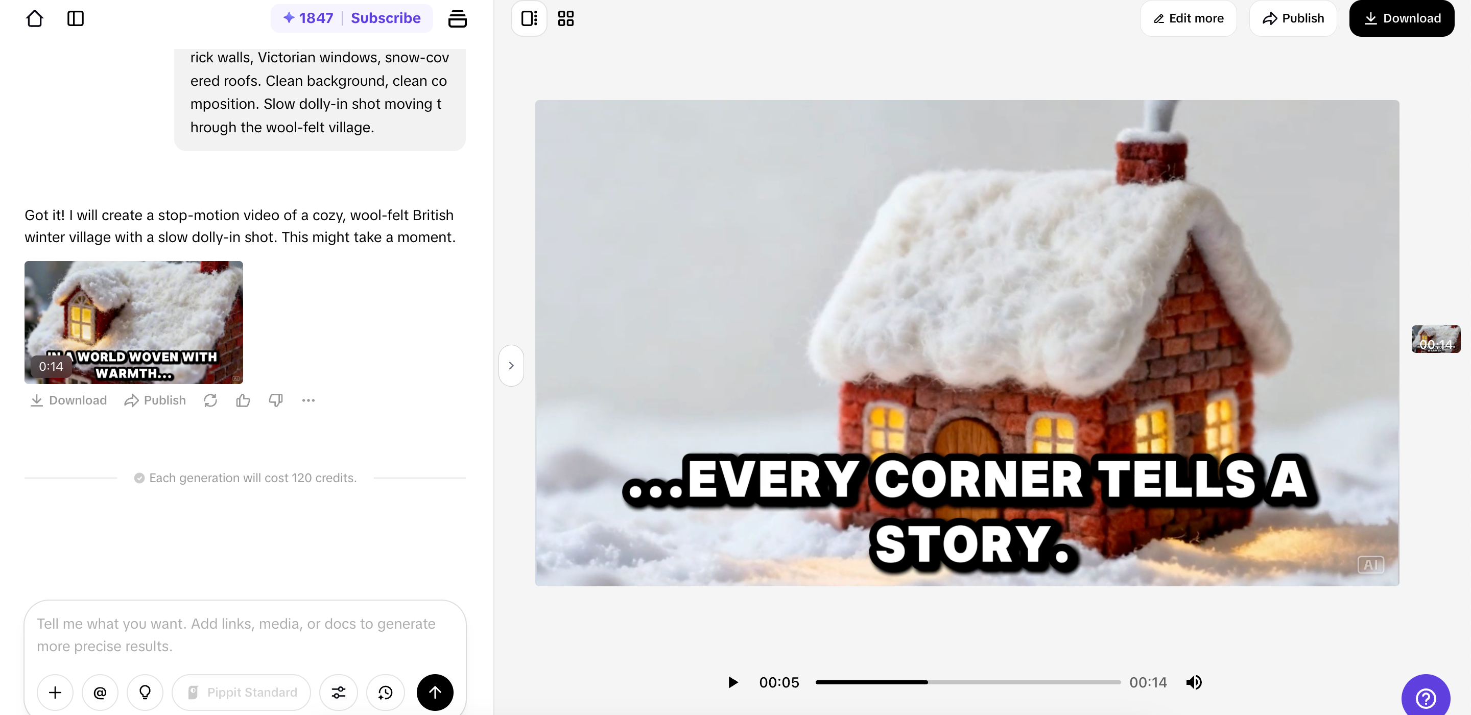1471x715 pixels.
Task: Click the main video preview frame
Action: tap(967, 343)
